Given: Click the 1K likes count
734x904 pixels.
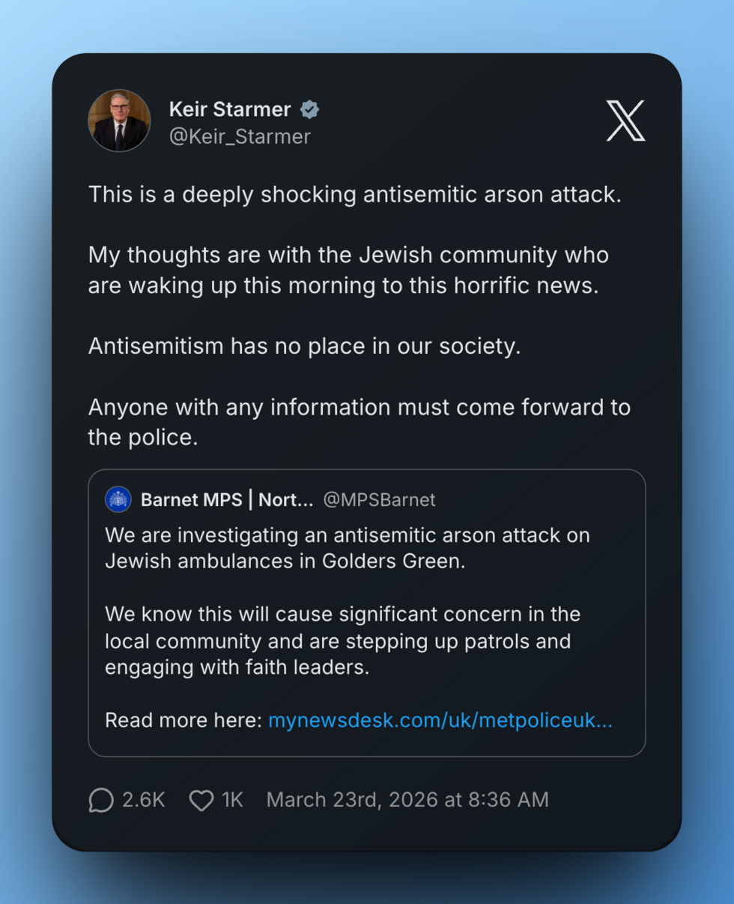Looking at the screenshot, I should tap(233, 801).
